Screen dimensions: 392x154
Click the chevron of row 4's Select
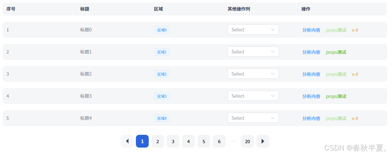point(273,96)
